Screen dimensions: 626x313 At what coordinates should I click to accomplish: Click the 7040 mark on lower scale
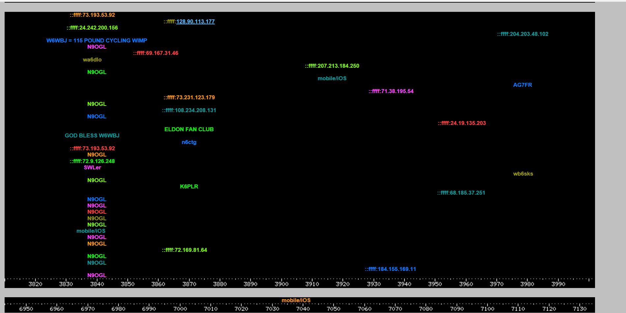303,309
